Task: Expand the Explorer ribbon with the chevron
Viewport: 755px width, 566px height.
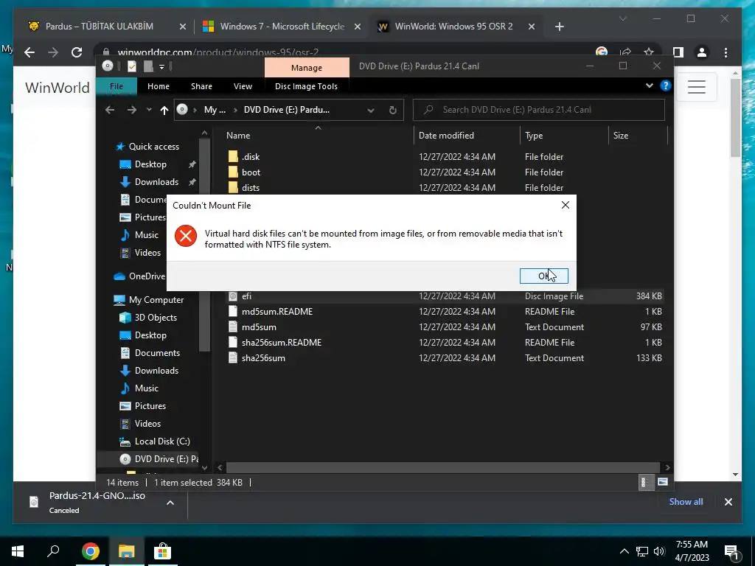Action: 650,85
